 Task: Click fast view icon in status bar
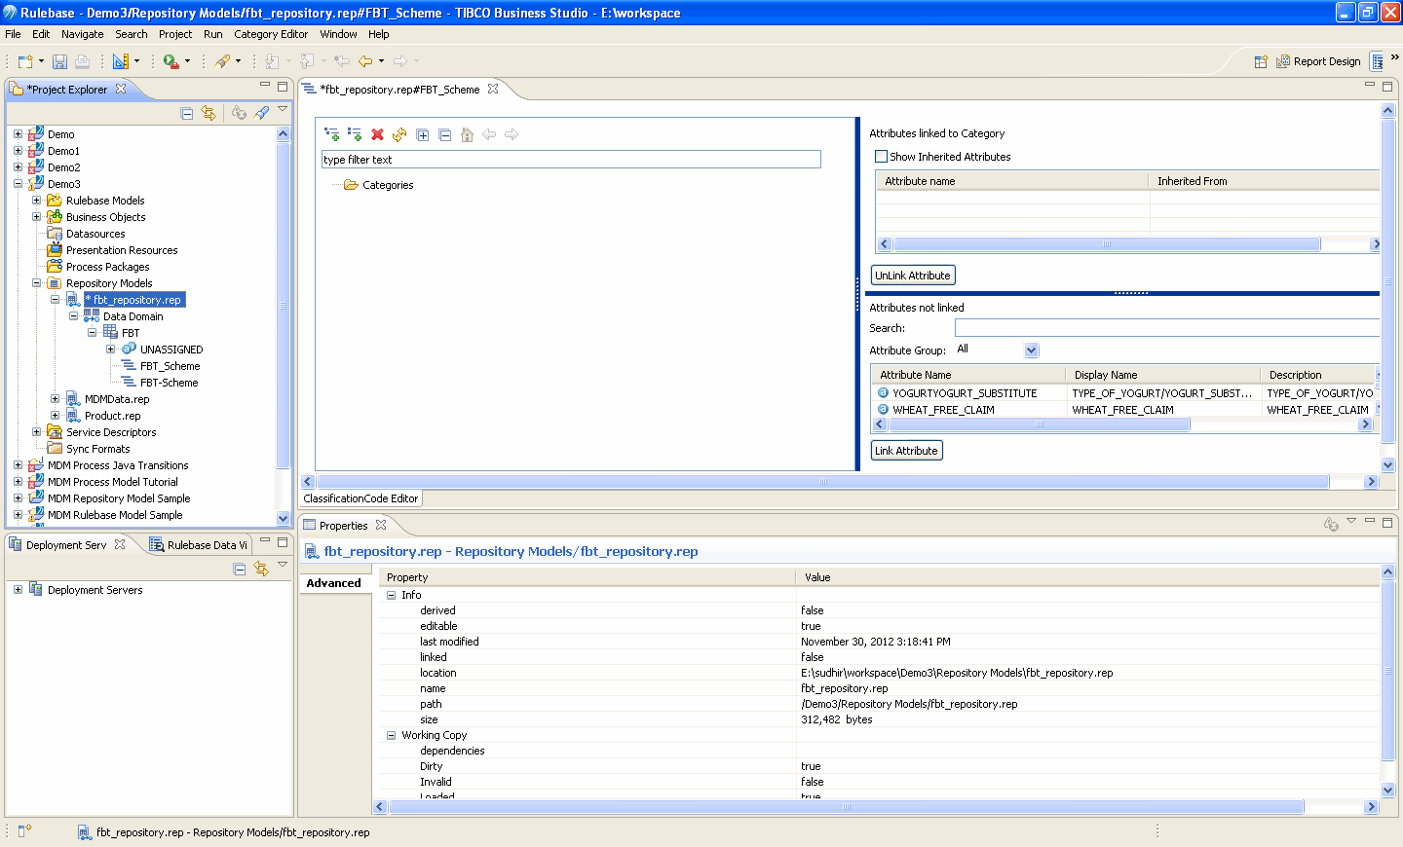tap(24, 830)
